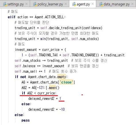Click the highlighted 'empty' attribute
This screenshot has height=125, width=136.
(62, 77)
